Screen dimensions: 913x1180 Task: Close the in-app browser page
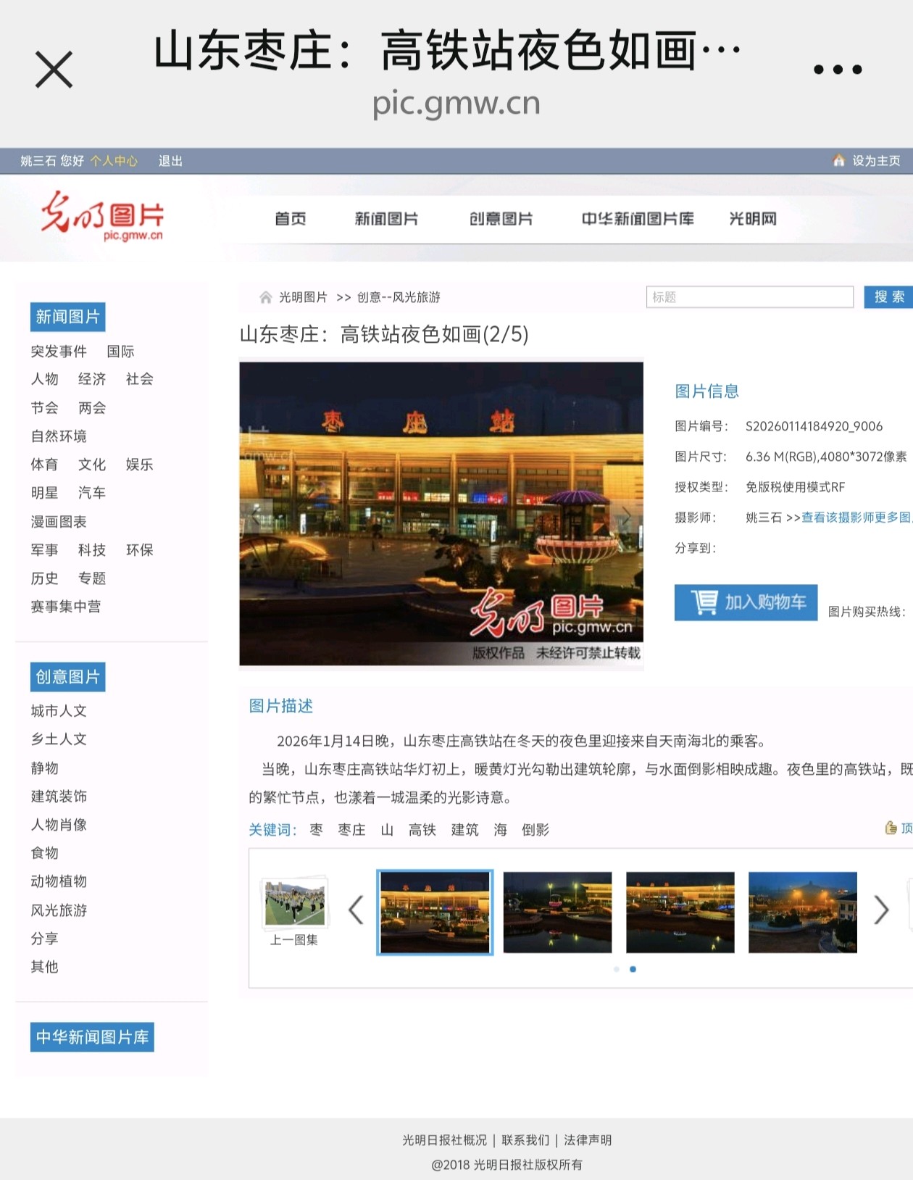click(x=54, y=70)
